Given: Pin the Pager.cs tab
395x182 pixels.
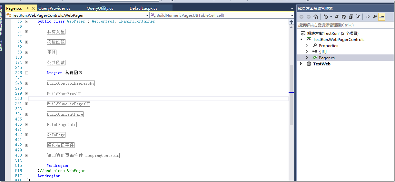Looking at the screenshot, I should (27, 8).
